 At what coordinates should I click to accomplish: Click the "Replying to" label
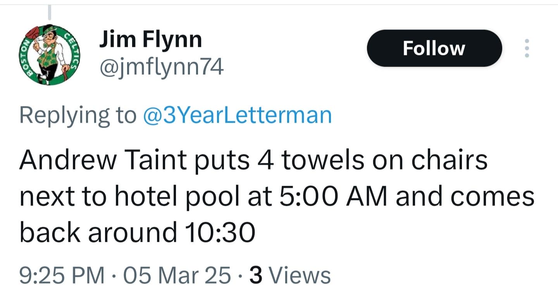coord(77,115)
